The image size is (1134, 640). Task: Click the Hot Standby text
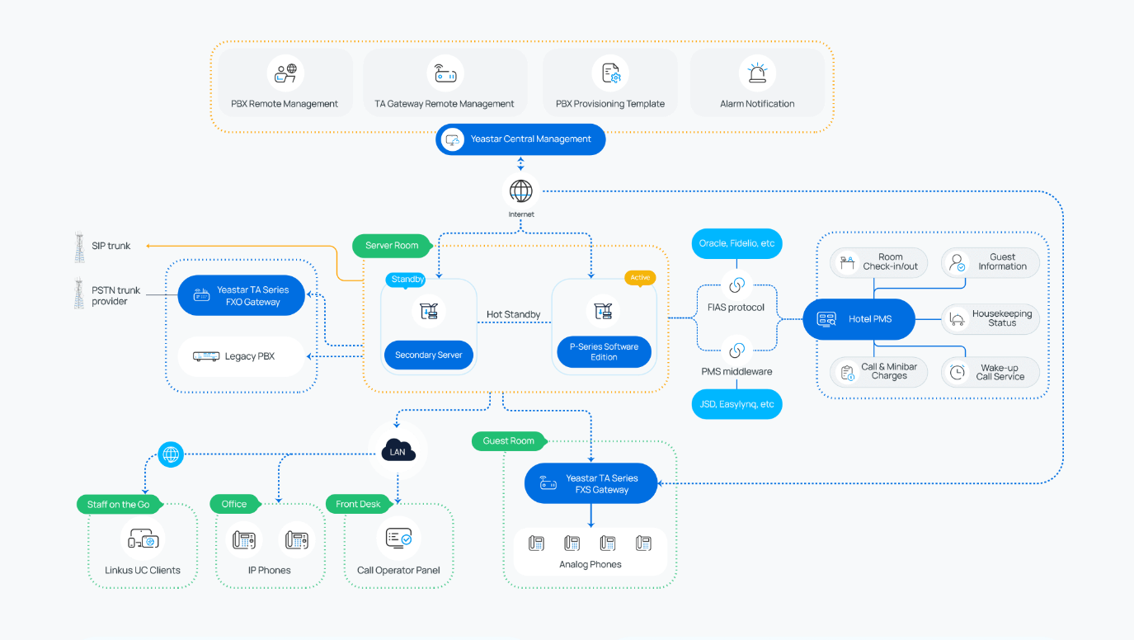point(513,314)
